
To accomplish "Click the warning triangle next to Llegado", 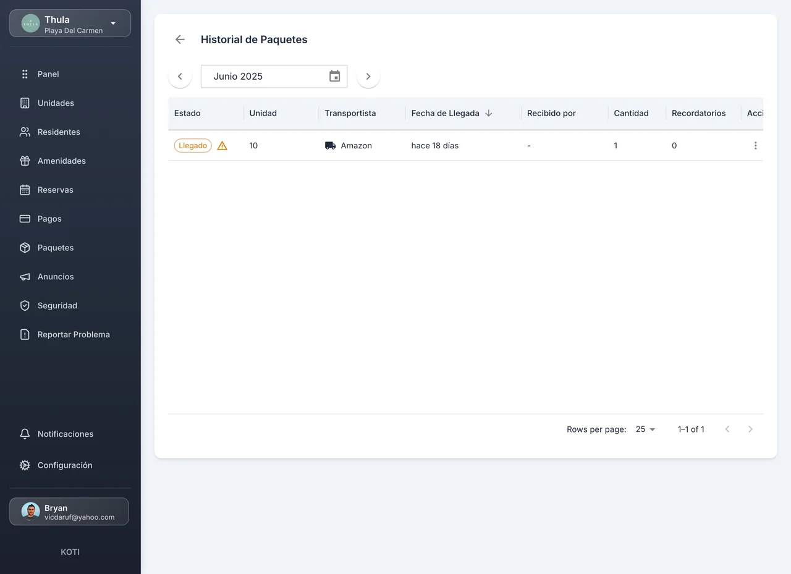I will click(x=222, y=146).
